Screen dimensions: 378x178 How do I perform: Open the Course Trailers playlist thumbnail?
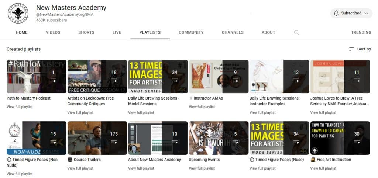pyautogui.click(x=97, y=138)
